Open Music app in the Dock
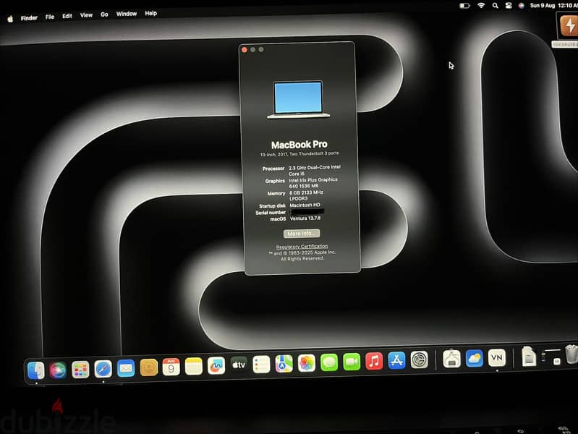 (374, 361)
